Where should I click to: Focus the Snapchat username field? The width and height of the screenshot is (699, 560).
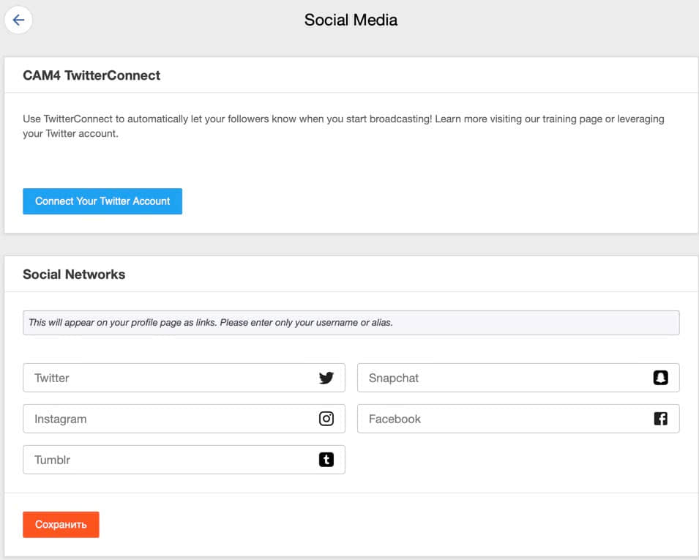click(505, 378)
